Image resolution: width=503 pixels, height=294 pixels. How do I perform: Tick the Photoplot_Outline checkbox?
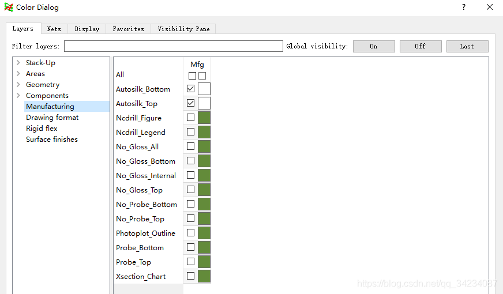(191, 233)
